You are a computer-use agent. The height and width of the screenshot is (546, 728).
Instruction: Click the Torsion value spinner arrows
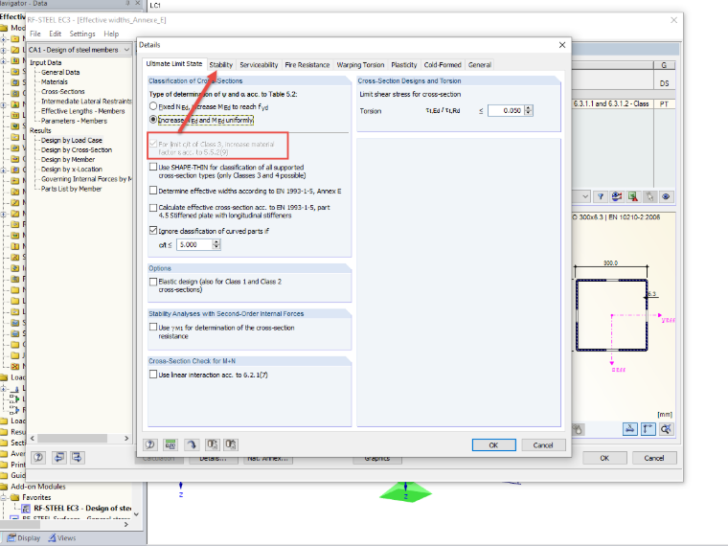click(528, 110)
